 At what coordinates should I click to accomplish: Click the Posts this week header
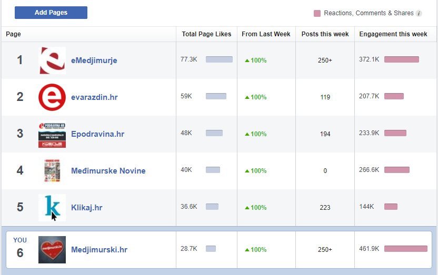pyautogui.click(x=325, y=34)
